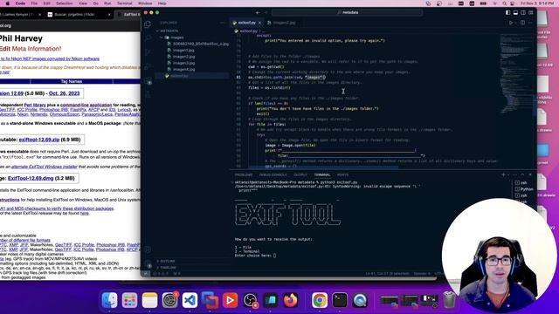Open Run and Debug view in activity bar
559x314 pixels.
coord(148,67)
